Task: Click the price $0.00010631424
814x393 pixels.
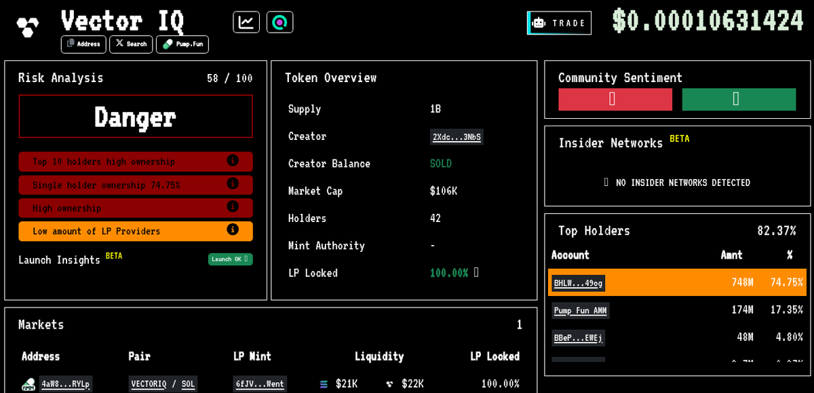Action: (x=708, y=21)
